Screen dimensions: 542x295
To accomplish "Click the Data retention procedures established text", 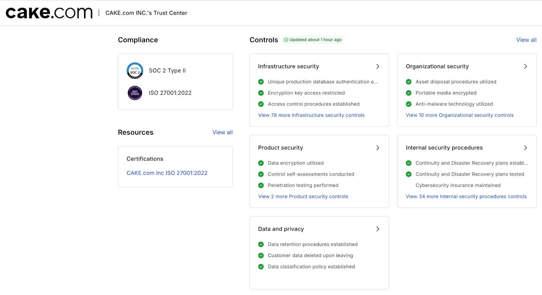I will (x=313, y=244).
